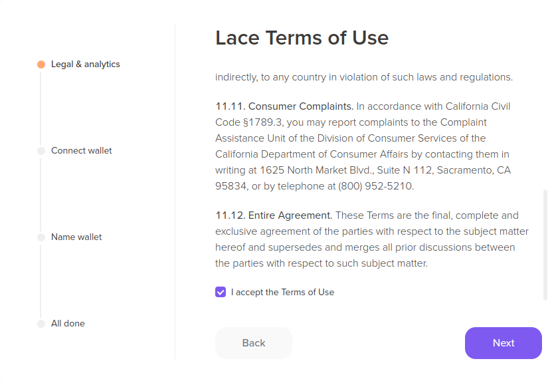The image size is (554, 383).
Task: Uncheck the accept Terms of Use checkbox
Action: (x=221, y=292)
